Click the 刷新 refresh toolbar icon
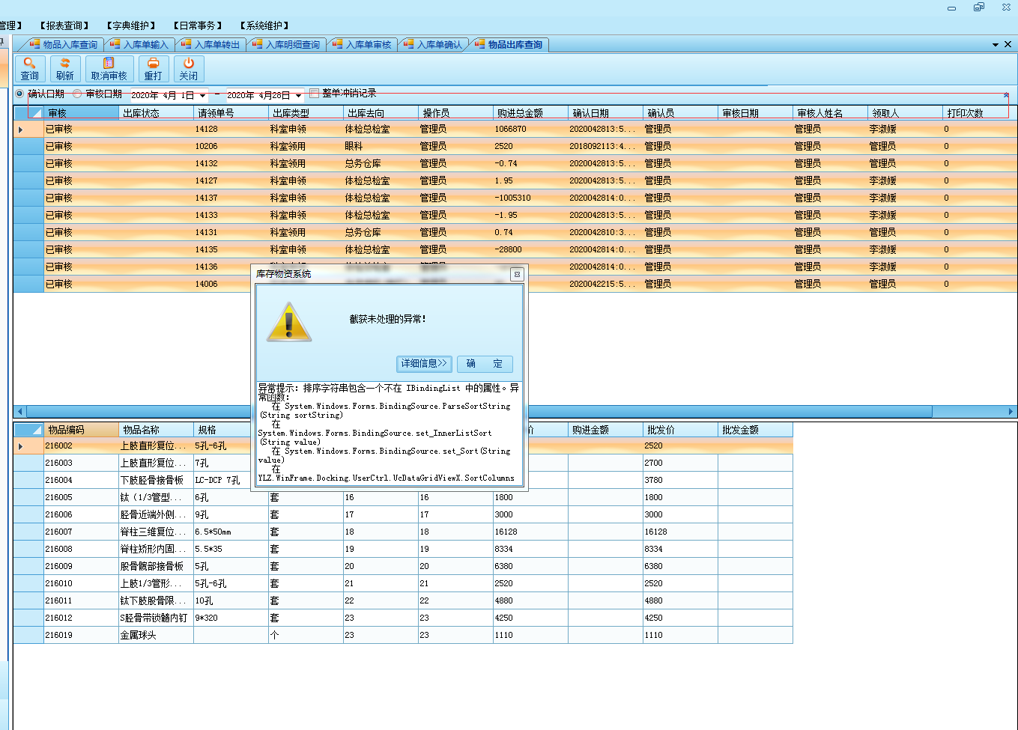Viewport: 1018px width, 730px height. coord(65,64)
